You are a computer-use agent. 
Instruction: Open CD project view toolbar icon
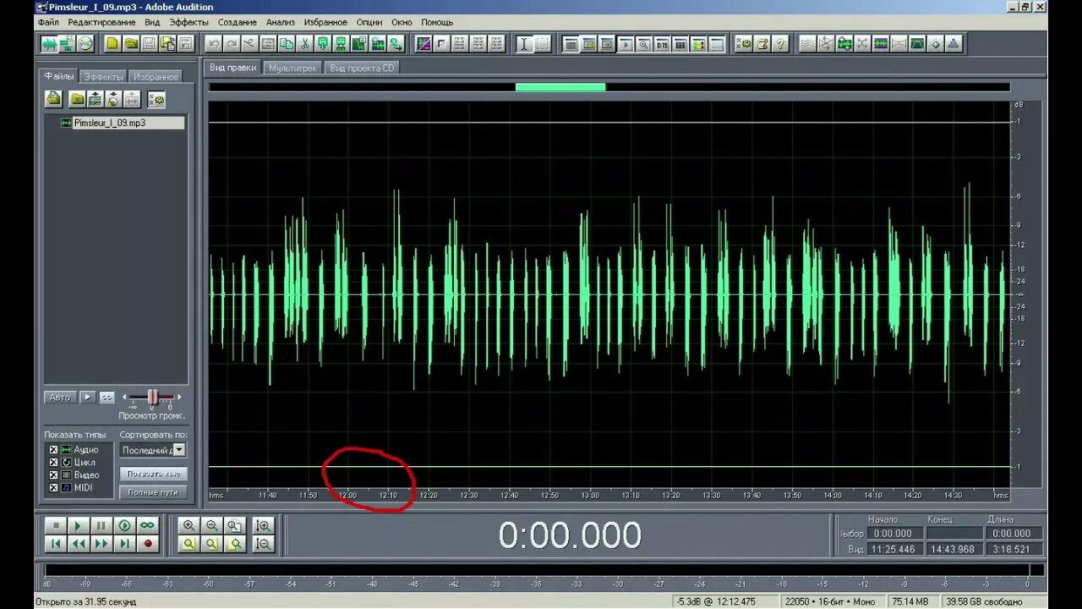[85, 43]
